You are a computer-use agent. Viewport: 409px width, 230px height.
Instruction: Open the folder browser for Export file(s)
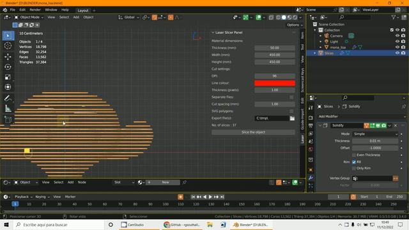(x=292, y=118)
